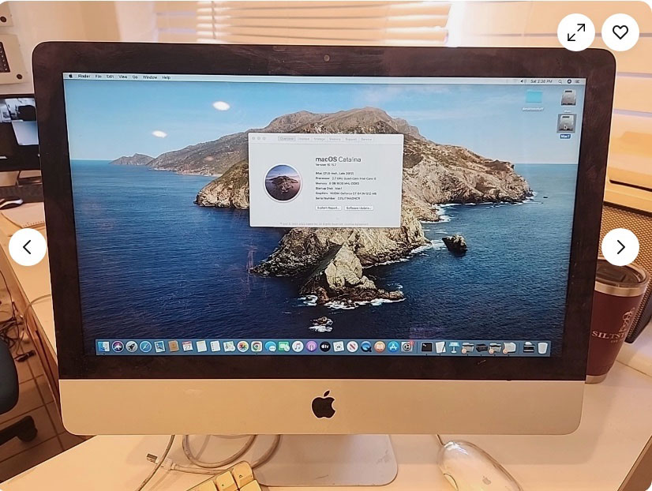Open the Go menu in the menu bar

pos(134,77)
